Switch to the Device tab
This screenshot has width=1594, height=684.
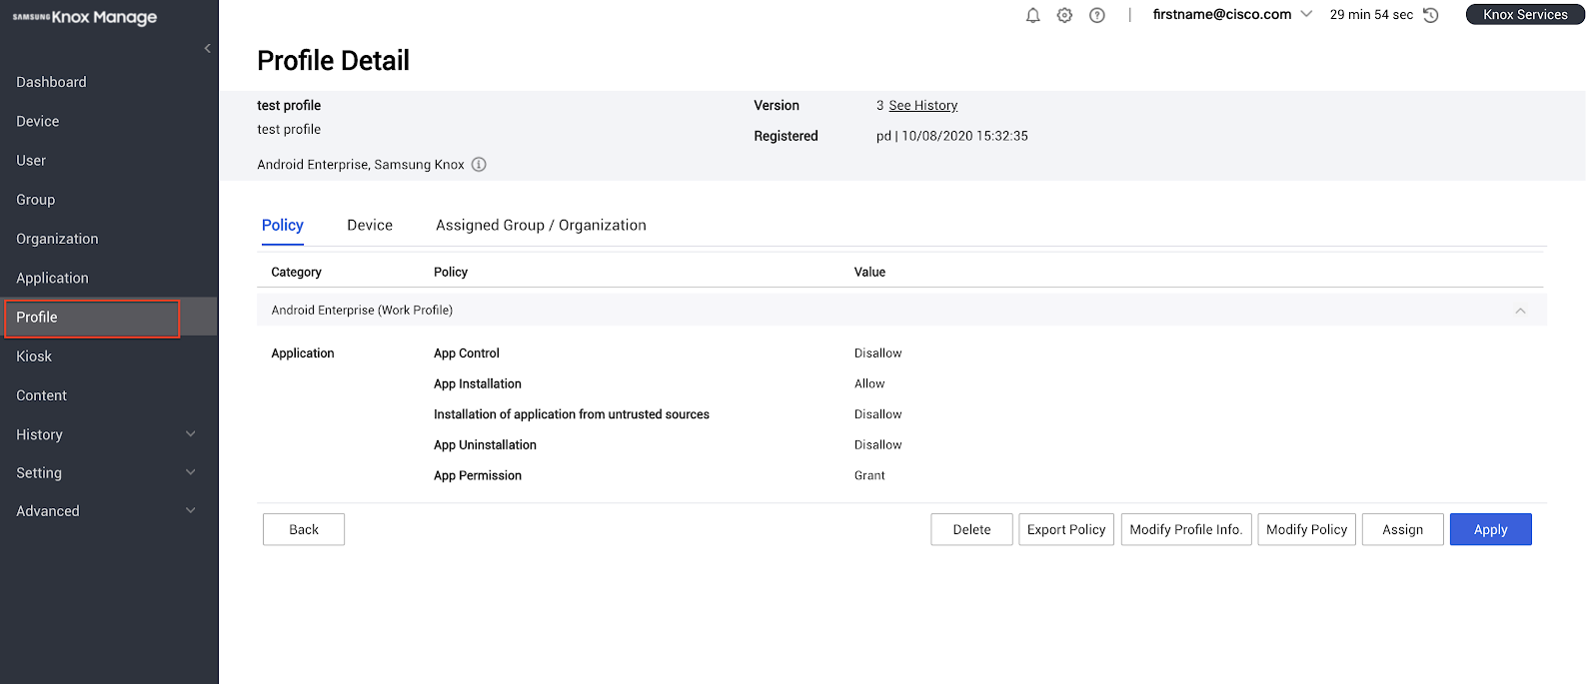click(369, 226)
